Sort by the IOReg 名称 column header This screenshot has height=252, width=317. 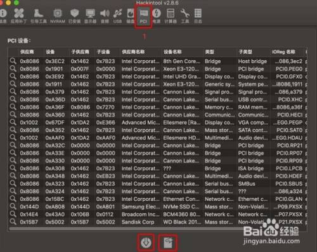(x=283, y=52)
